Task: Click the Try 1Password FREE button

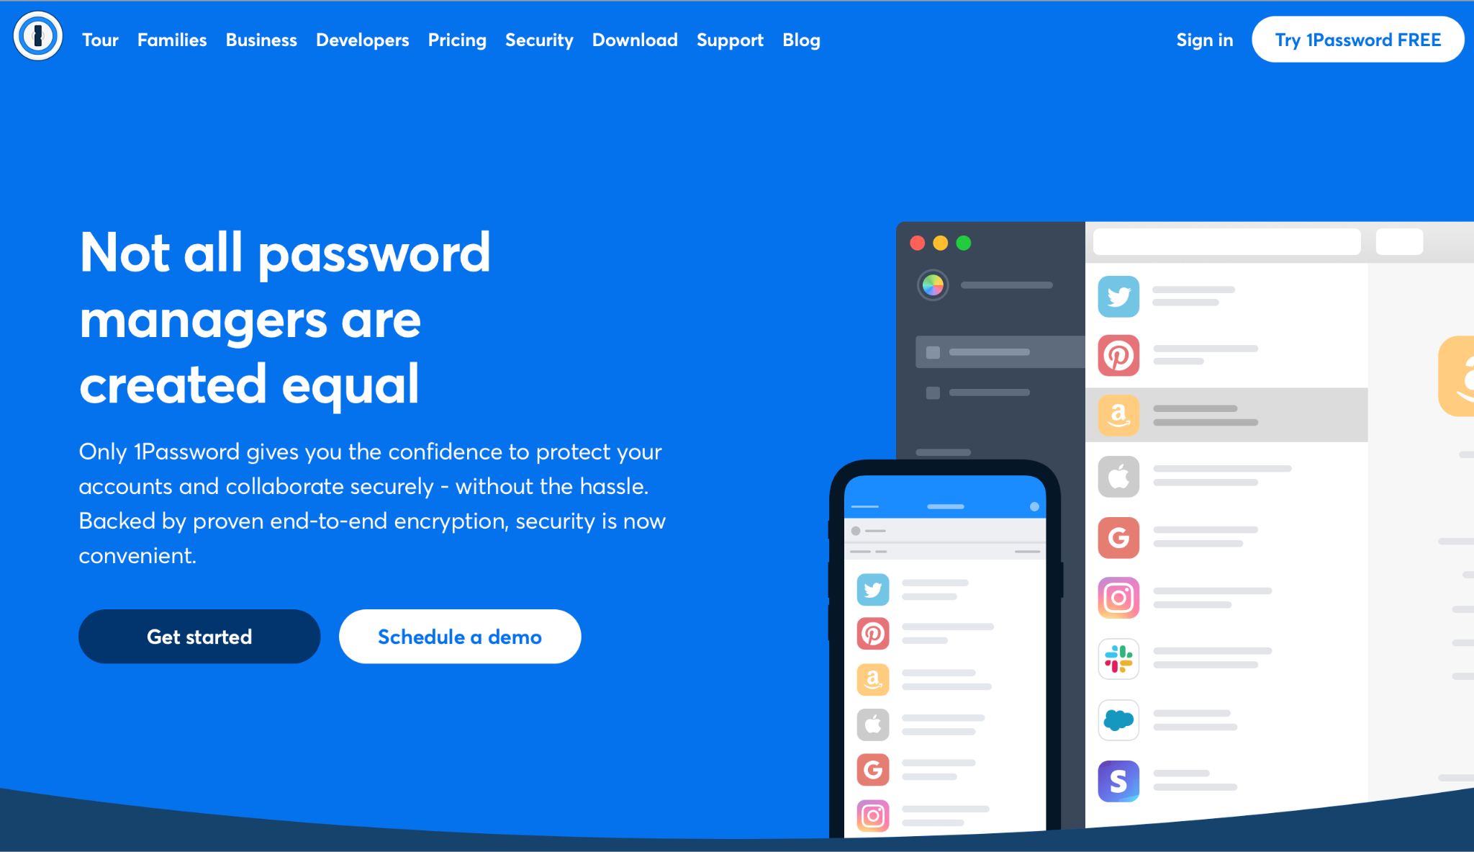Action: (1355, 40)
